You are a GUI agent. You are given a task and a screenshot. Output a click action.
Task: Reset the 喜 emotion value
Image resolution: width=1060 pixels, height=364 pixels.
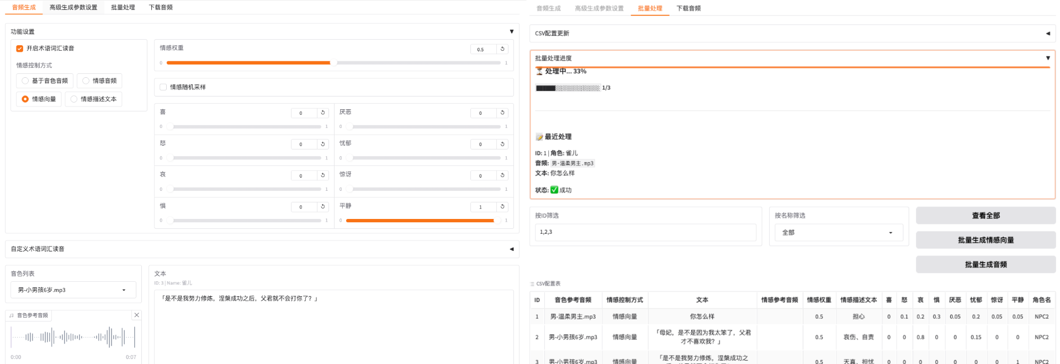coord(323,113)
